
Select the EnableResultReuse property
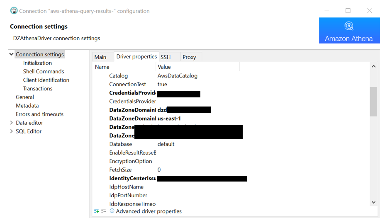click(x=133, y=153)
